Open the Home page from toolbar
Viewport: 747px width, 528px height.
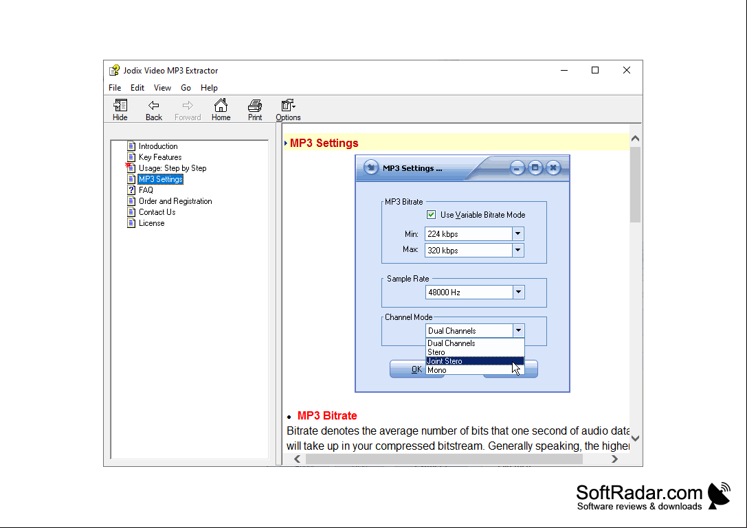coord(221,110)
